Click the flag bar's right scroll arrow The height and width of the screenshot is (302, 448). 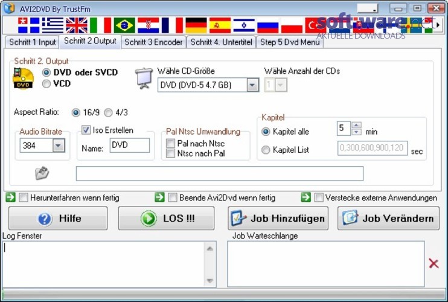(438, 25)
